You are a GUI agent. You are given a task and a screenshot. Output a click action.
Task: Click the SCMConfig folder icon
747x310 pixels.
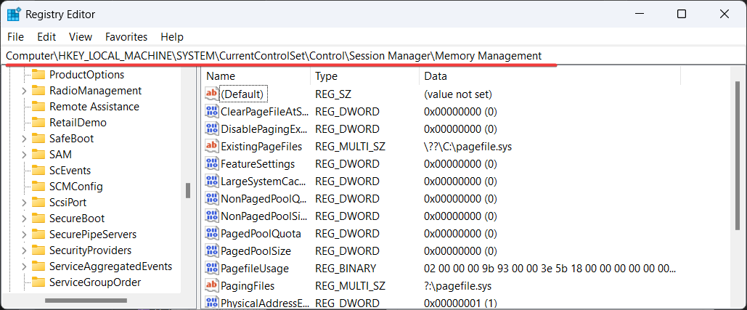(x=38, y=186)
